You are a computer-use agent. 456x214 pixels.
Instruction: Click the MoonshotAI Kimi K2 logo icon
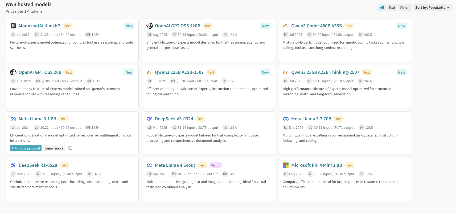(13, 26)
